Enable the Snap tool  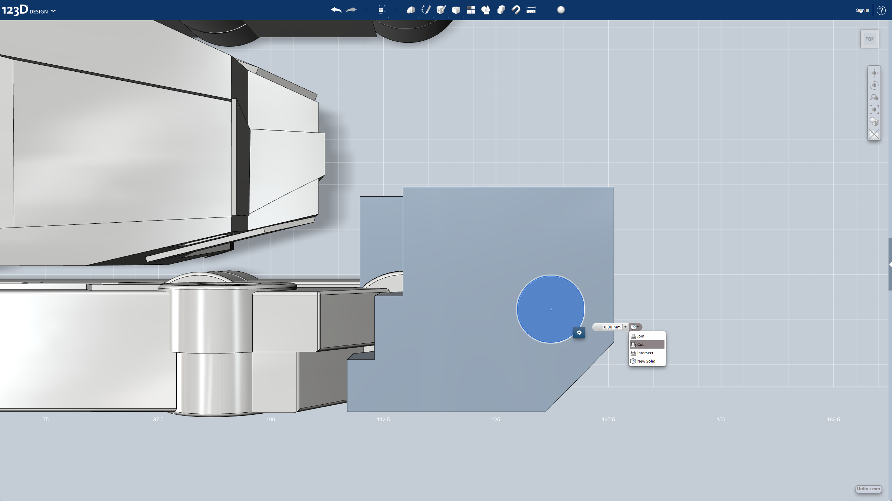[516, 10]
